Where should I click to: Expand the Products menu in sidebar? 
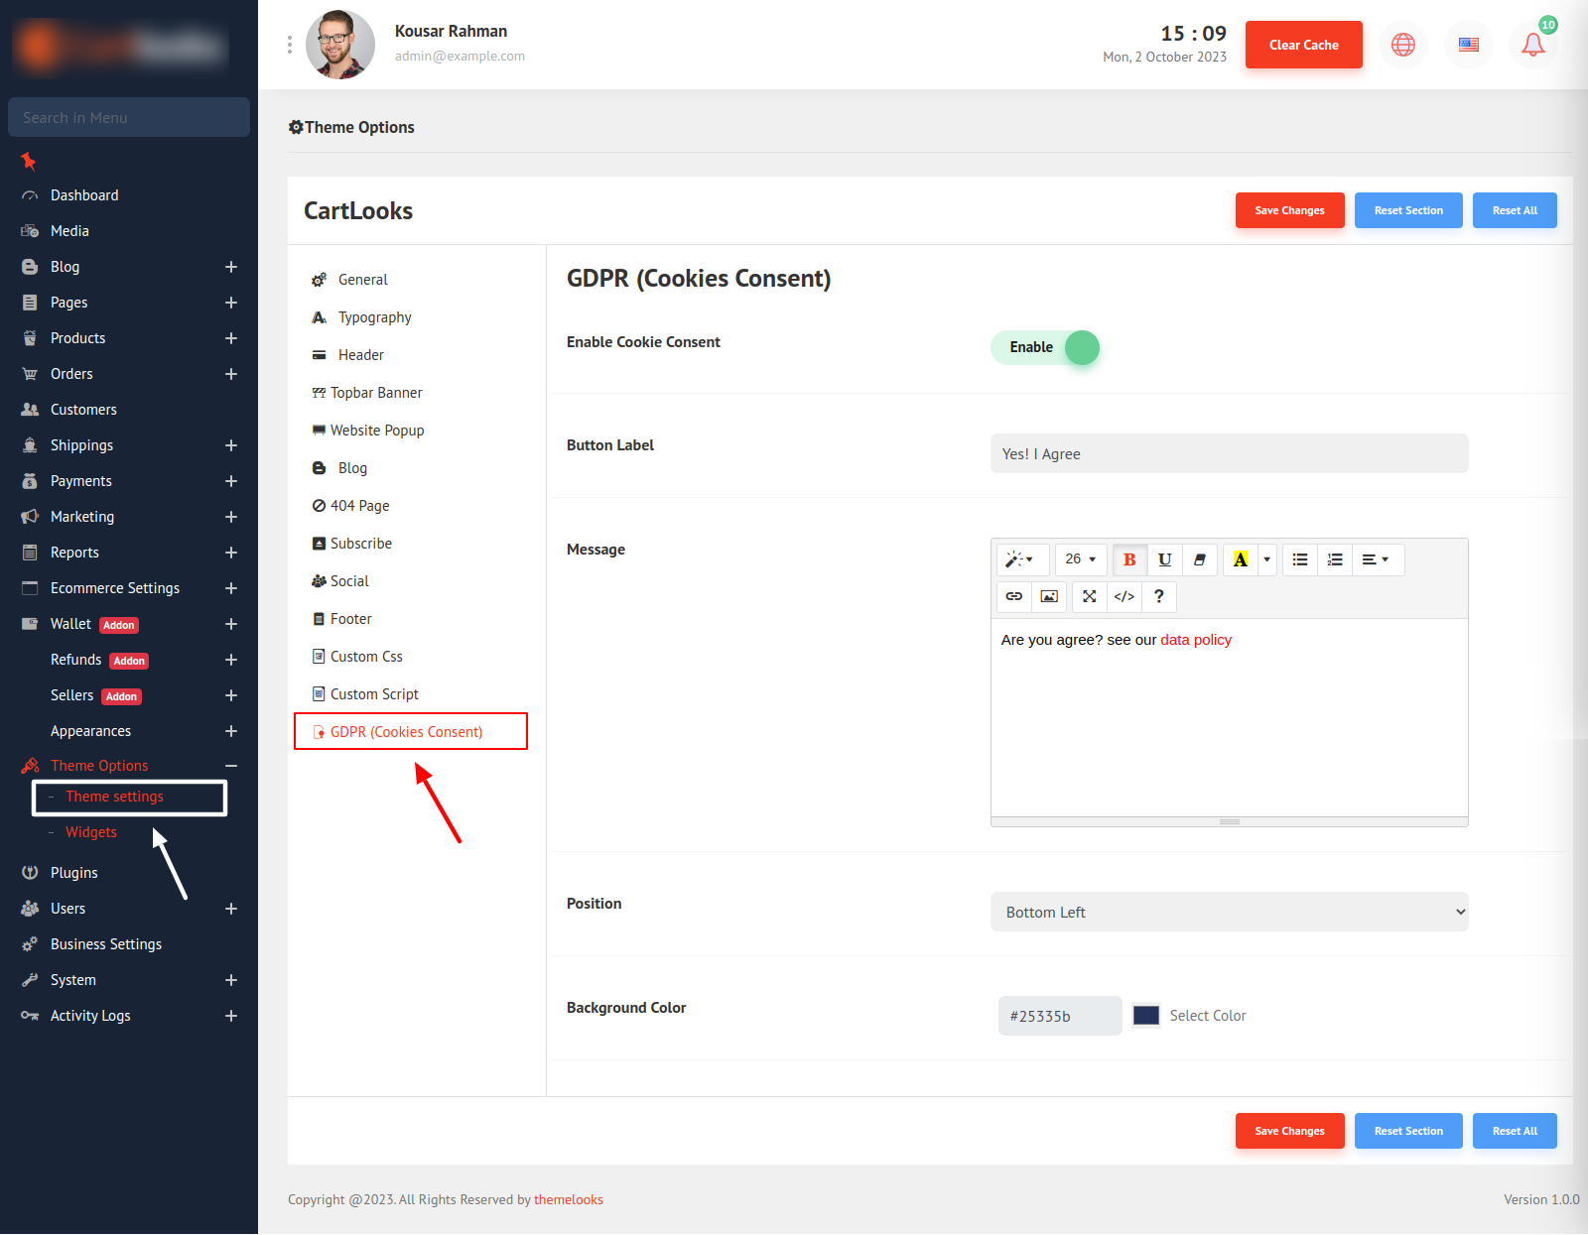[x=230, y=338]
